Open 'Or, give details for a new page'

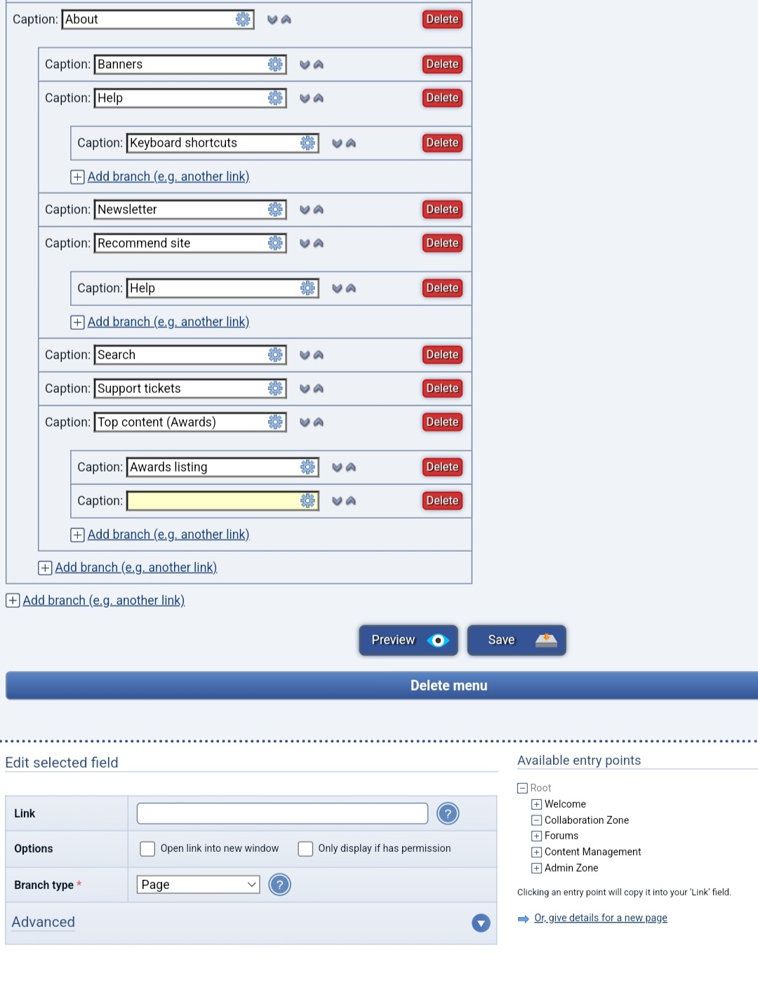pyautogui.click(x=601, y=919)
